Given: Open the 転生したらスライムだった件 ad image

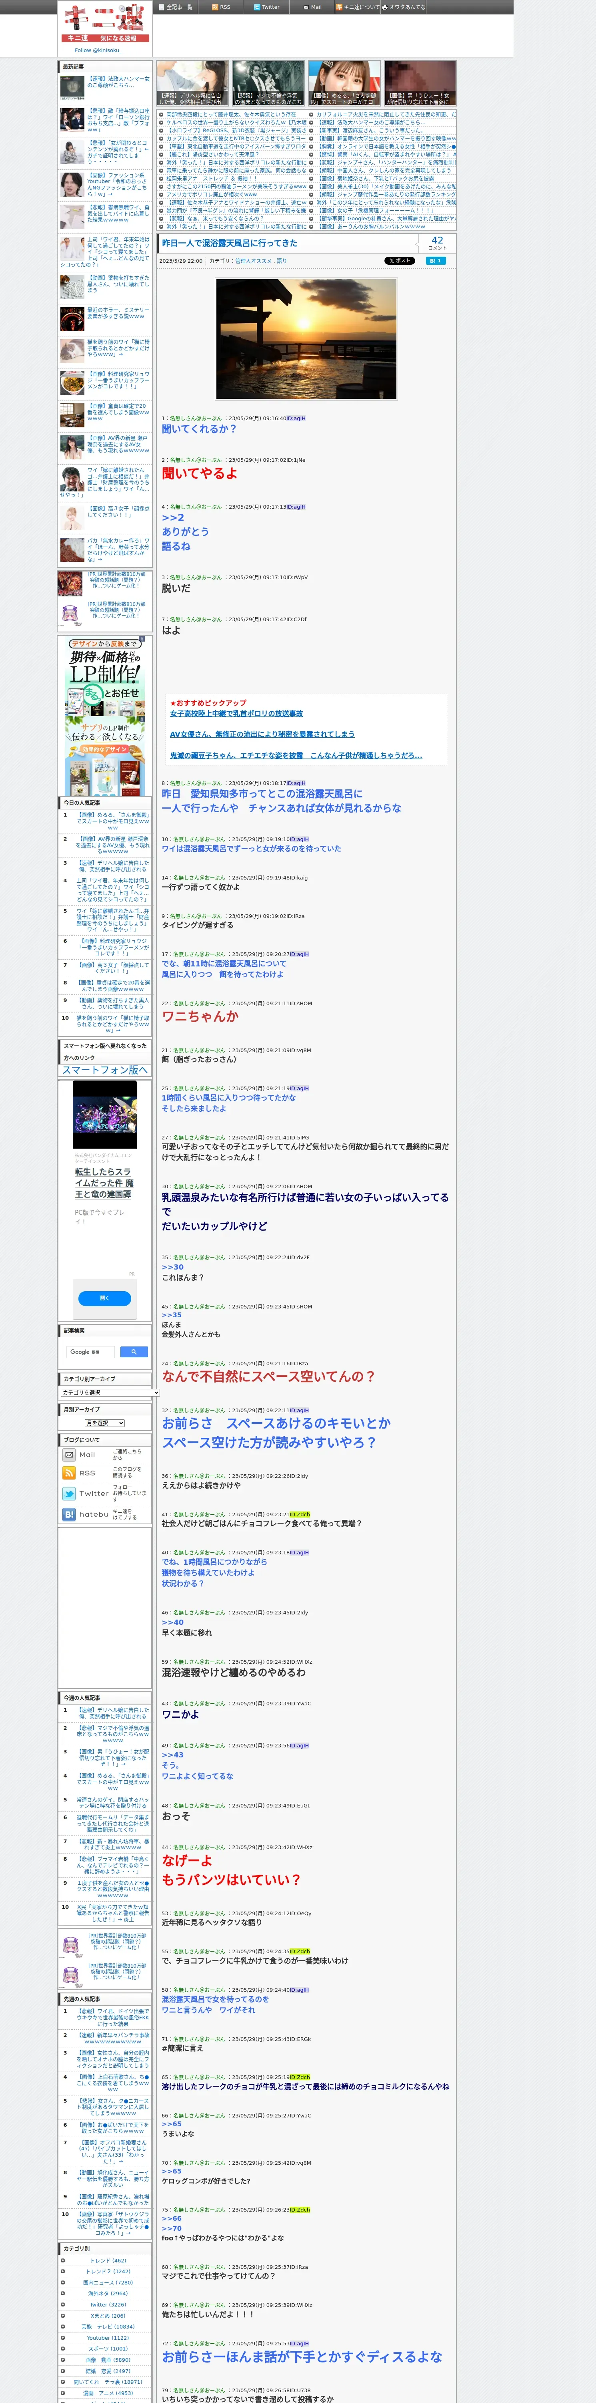Looking at the screenshot, I should pyautogui.click(x=104, y=1115).
